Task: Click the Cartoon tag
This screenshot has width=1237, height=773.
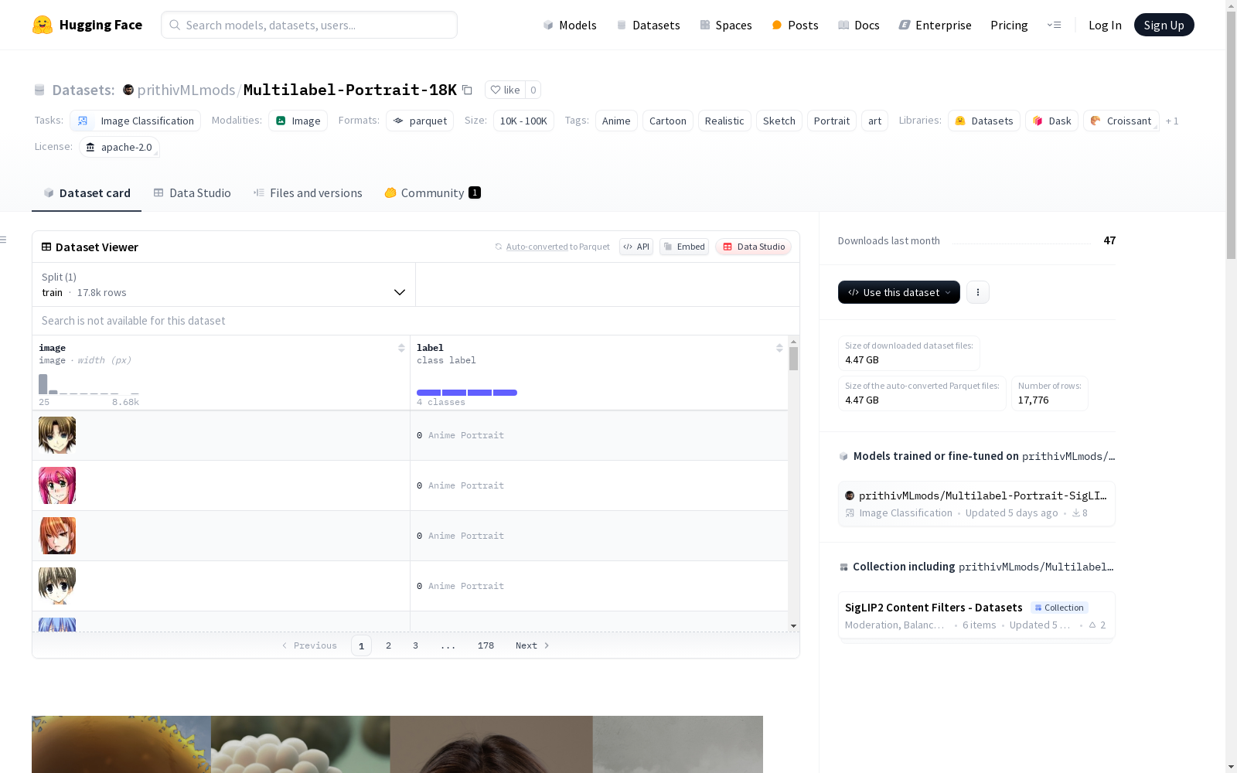Action: click(668, 121)
